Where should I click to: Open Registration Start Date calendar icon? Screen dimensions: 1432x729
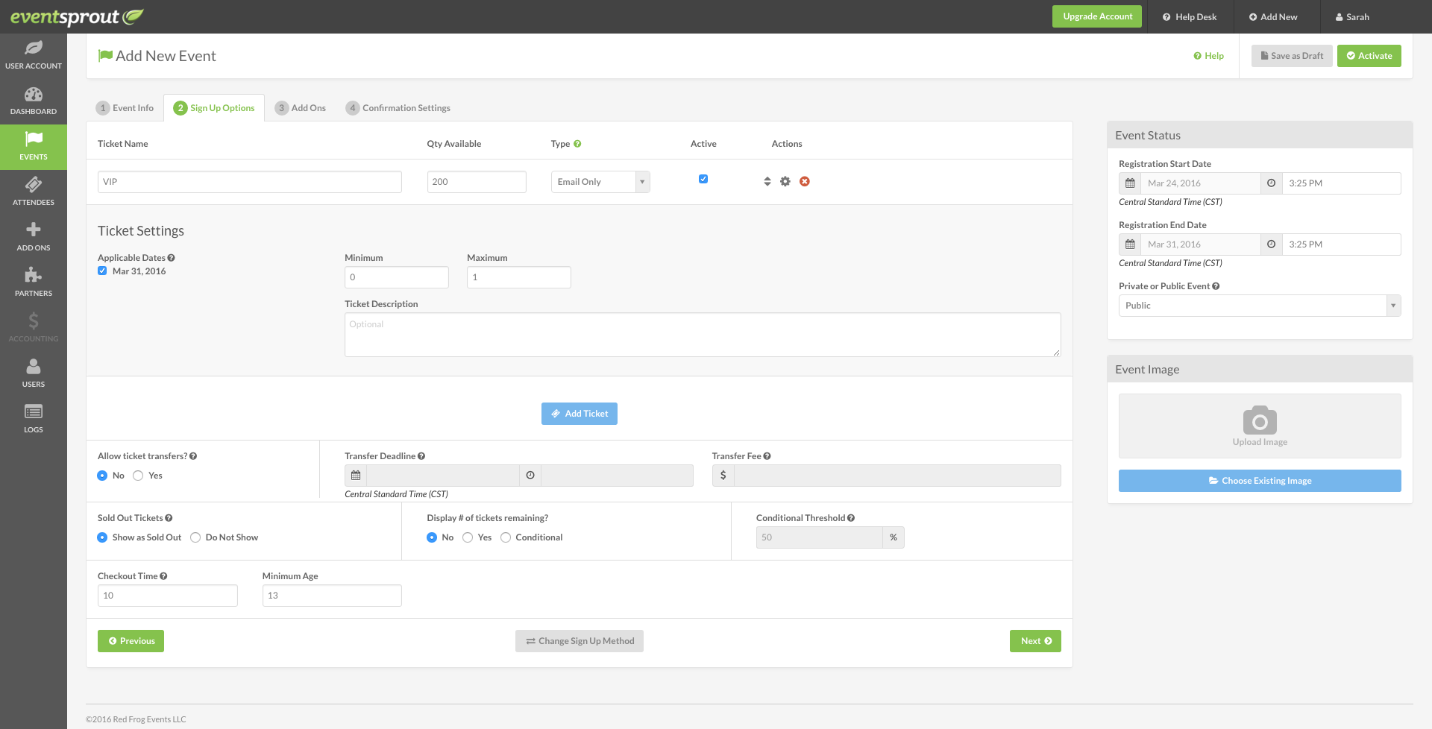click(x=1130, y=183)
